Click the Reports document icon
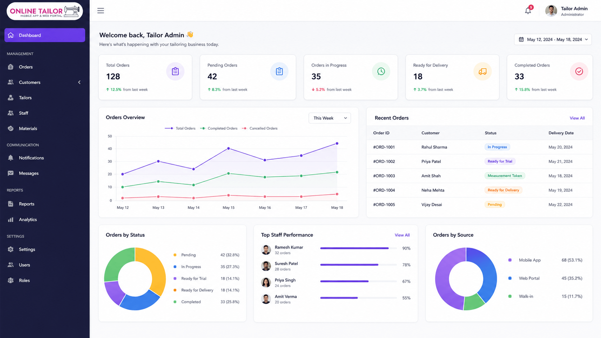 pos(11,204)
